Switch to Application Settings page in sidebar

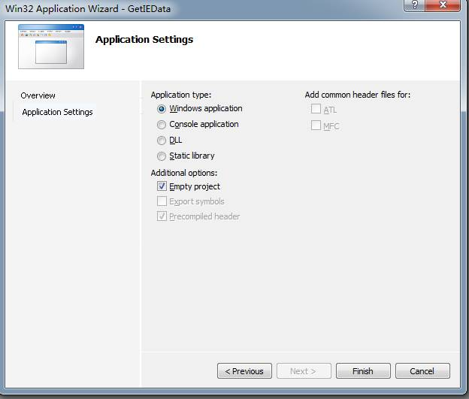(57, 112)
